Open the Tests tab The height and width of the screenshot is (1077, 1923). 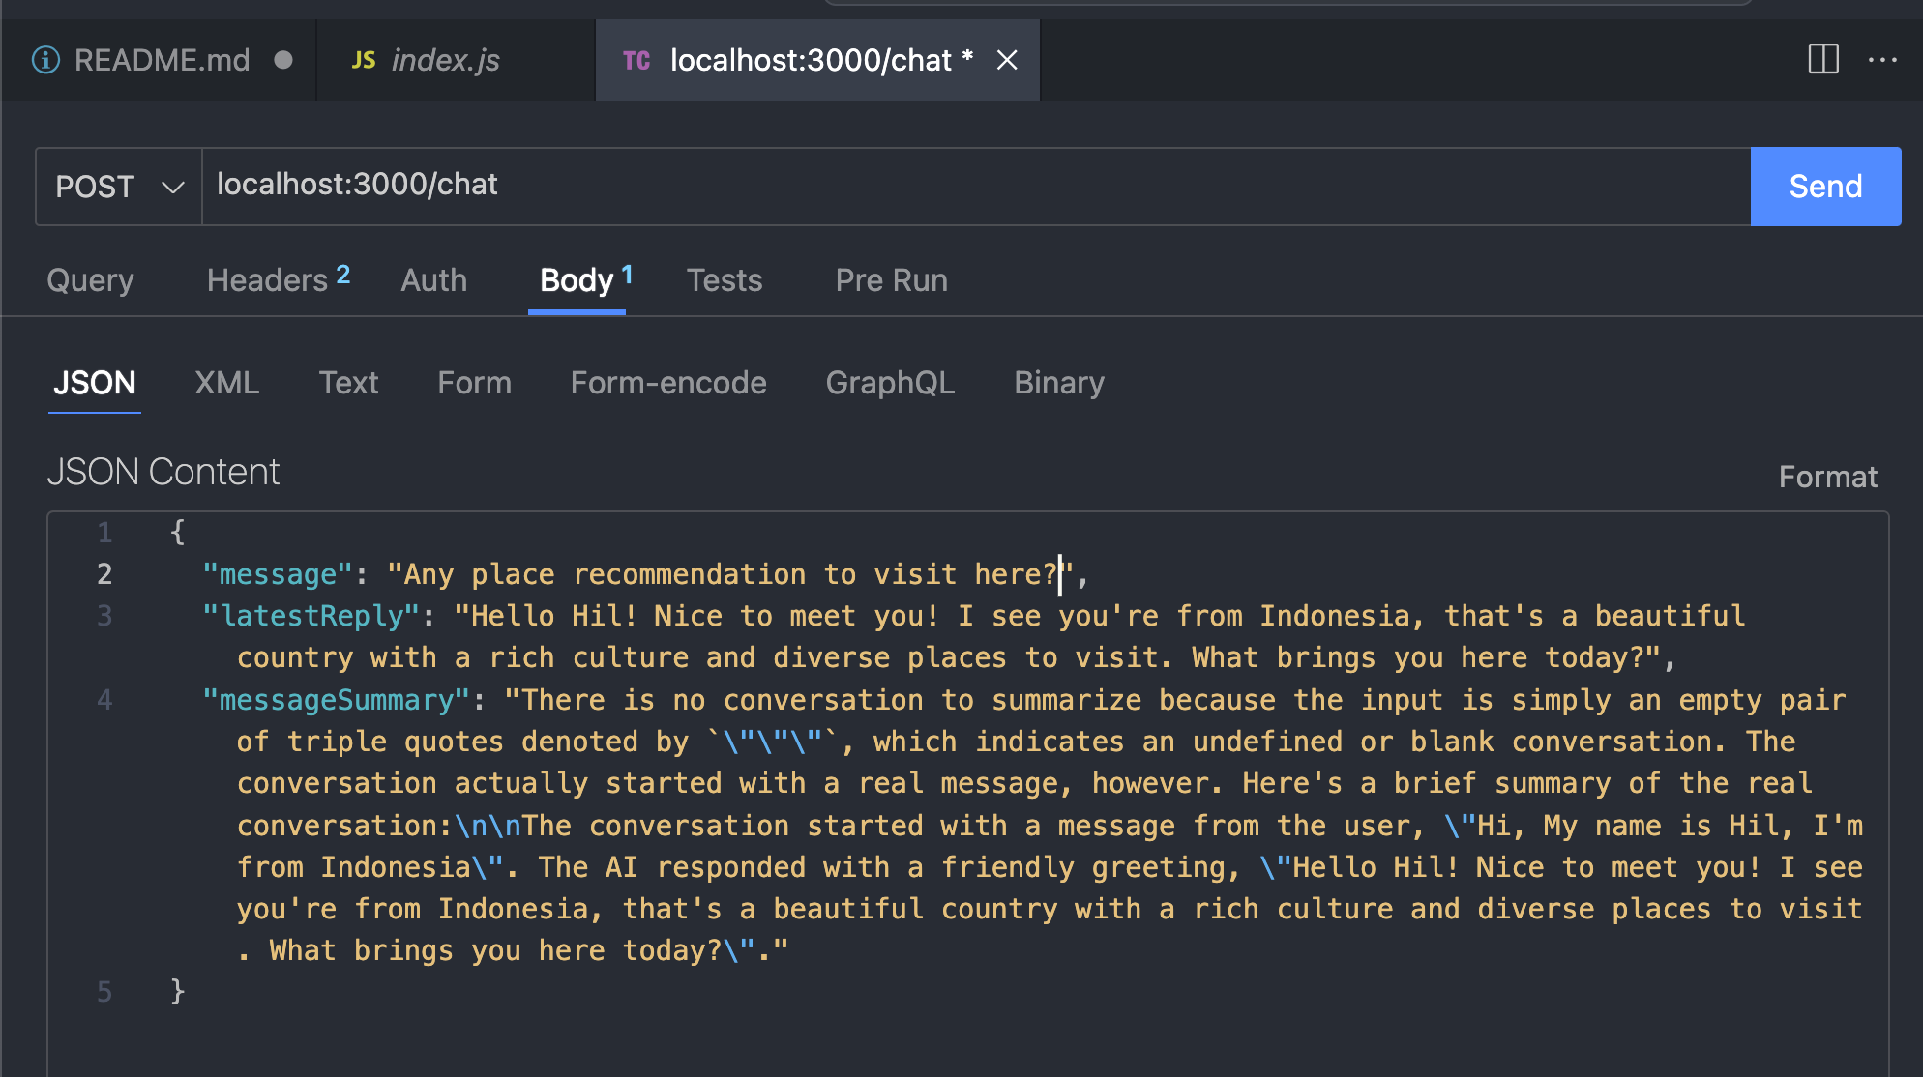coord(725,280)
